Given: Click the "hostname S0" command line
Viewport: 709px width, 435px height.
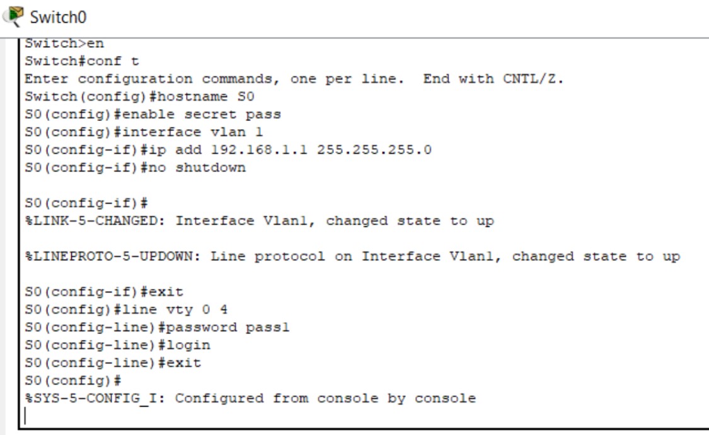Looking at the screenshot, I should point(139,97).
